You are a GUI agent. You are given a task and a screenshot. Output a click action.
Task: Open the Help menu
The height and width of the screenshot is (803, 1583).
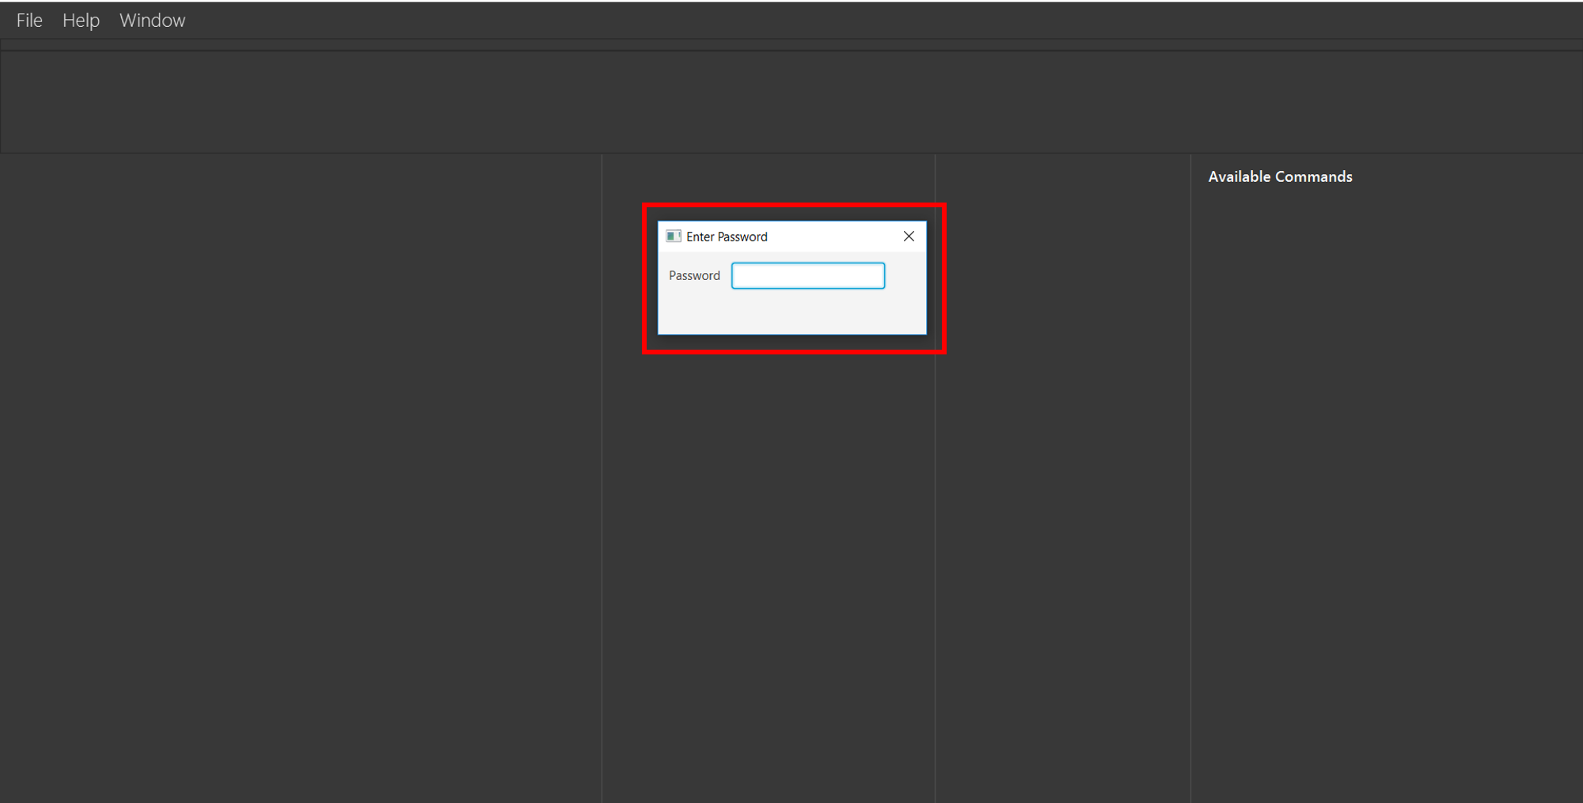point(81,21)
